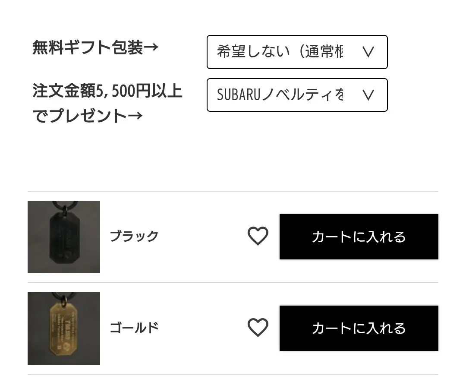
Task: Click the 注文金額5,500円以上 label text
Action: point(107,91)
